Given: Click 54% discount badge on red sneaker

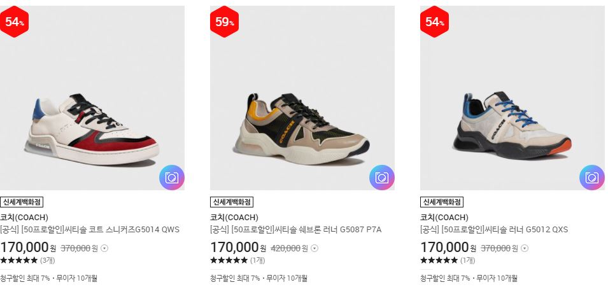Looking at the screenshot, I should point(13,22).
